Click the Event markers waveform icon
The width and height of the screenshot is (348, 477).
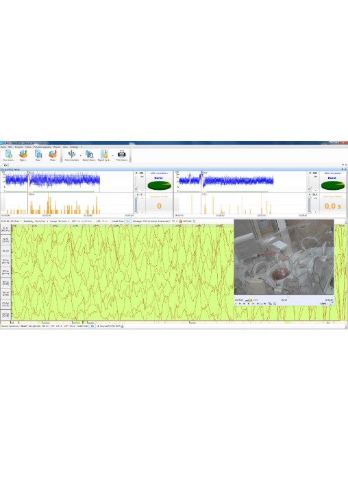coord(72,154)
